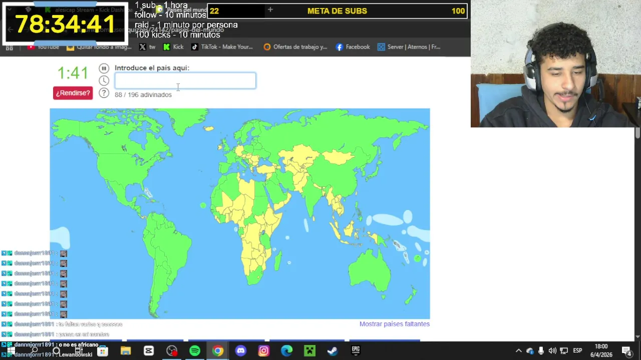The width and height of the screenshot is (641, 360).
Task: Click the clock icon beside the answer box
Action: pos(104,80)
